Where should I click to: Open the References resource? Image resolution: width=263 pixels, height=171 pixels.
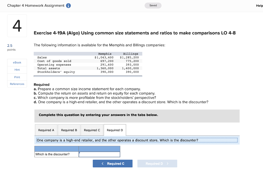point(17,84)
